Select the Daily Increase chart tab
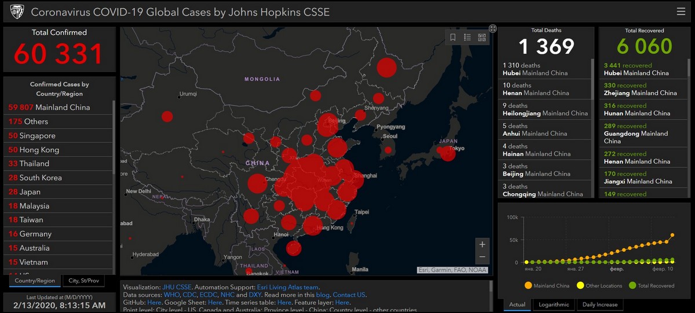The image size is (695, 313). coord(600,304)
